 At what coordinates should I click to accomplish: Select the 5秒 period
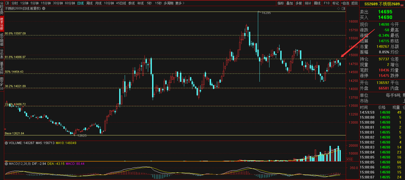tap(149, 3)
